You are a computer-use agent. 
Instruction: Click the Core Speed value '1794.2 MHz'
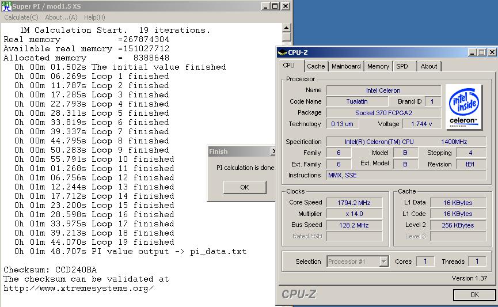[354, 203]
